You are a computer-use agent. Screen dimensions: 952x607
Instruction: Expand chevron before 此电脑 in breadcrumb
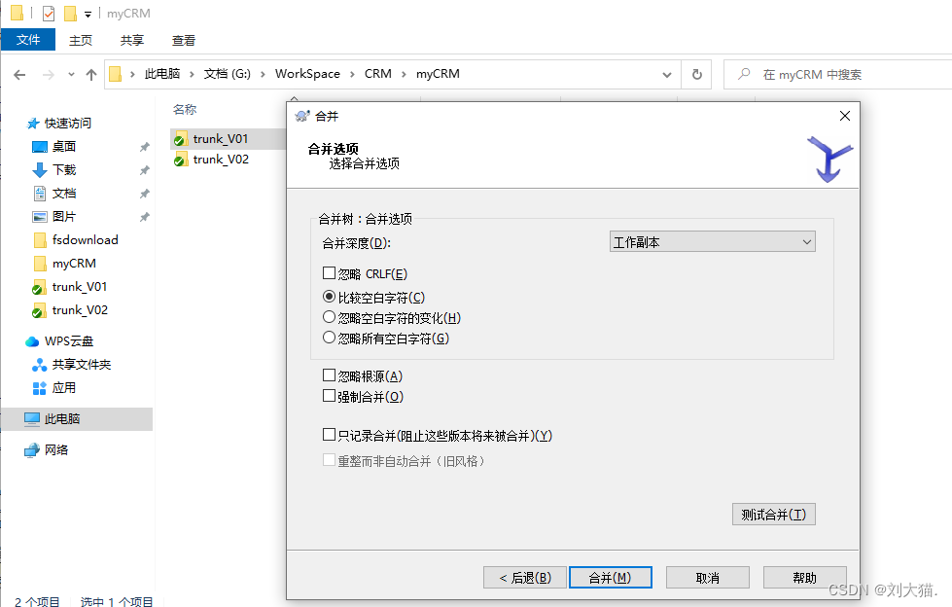click(x=132, y=74)
